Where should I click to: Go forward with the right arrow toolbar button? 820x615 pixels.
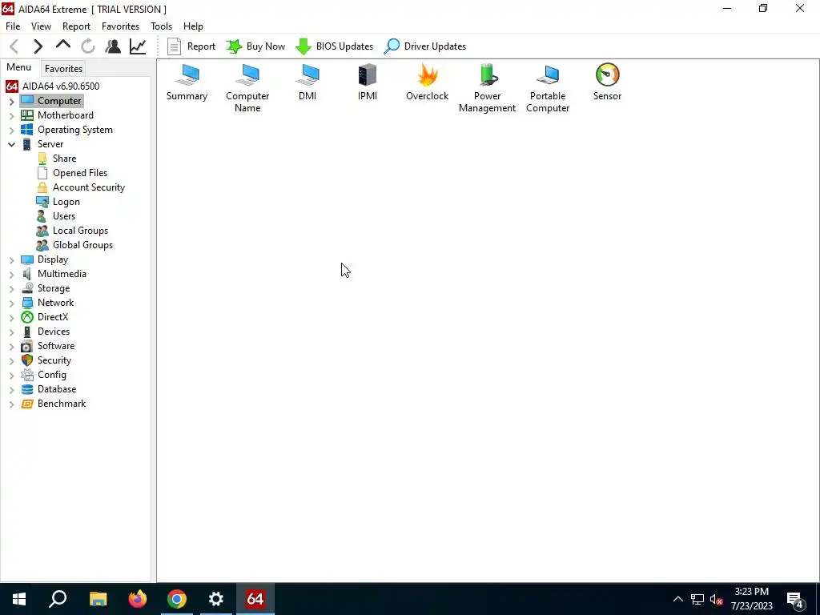click(38, 46)
